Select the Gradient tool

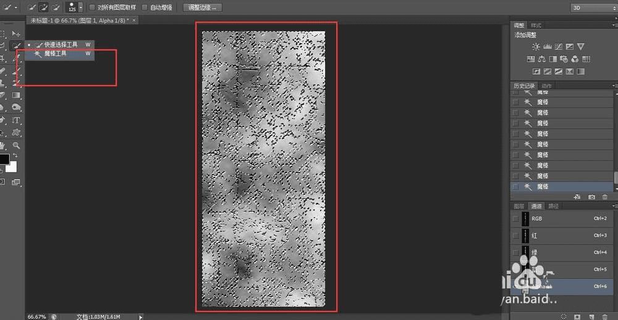tap(16, 95)
